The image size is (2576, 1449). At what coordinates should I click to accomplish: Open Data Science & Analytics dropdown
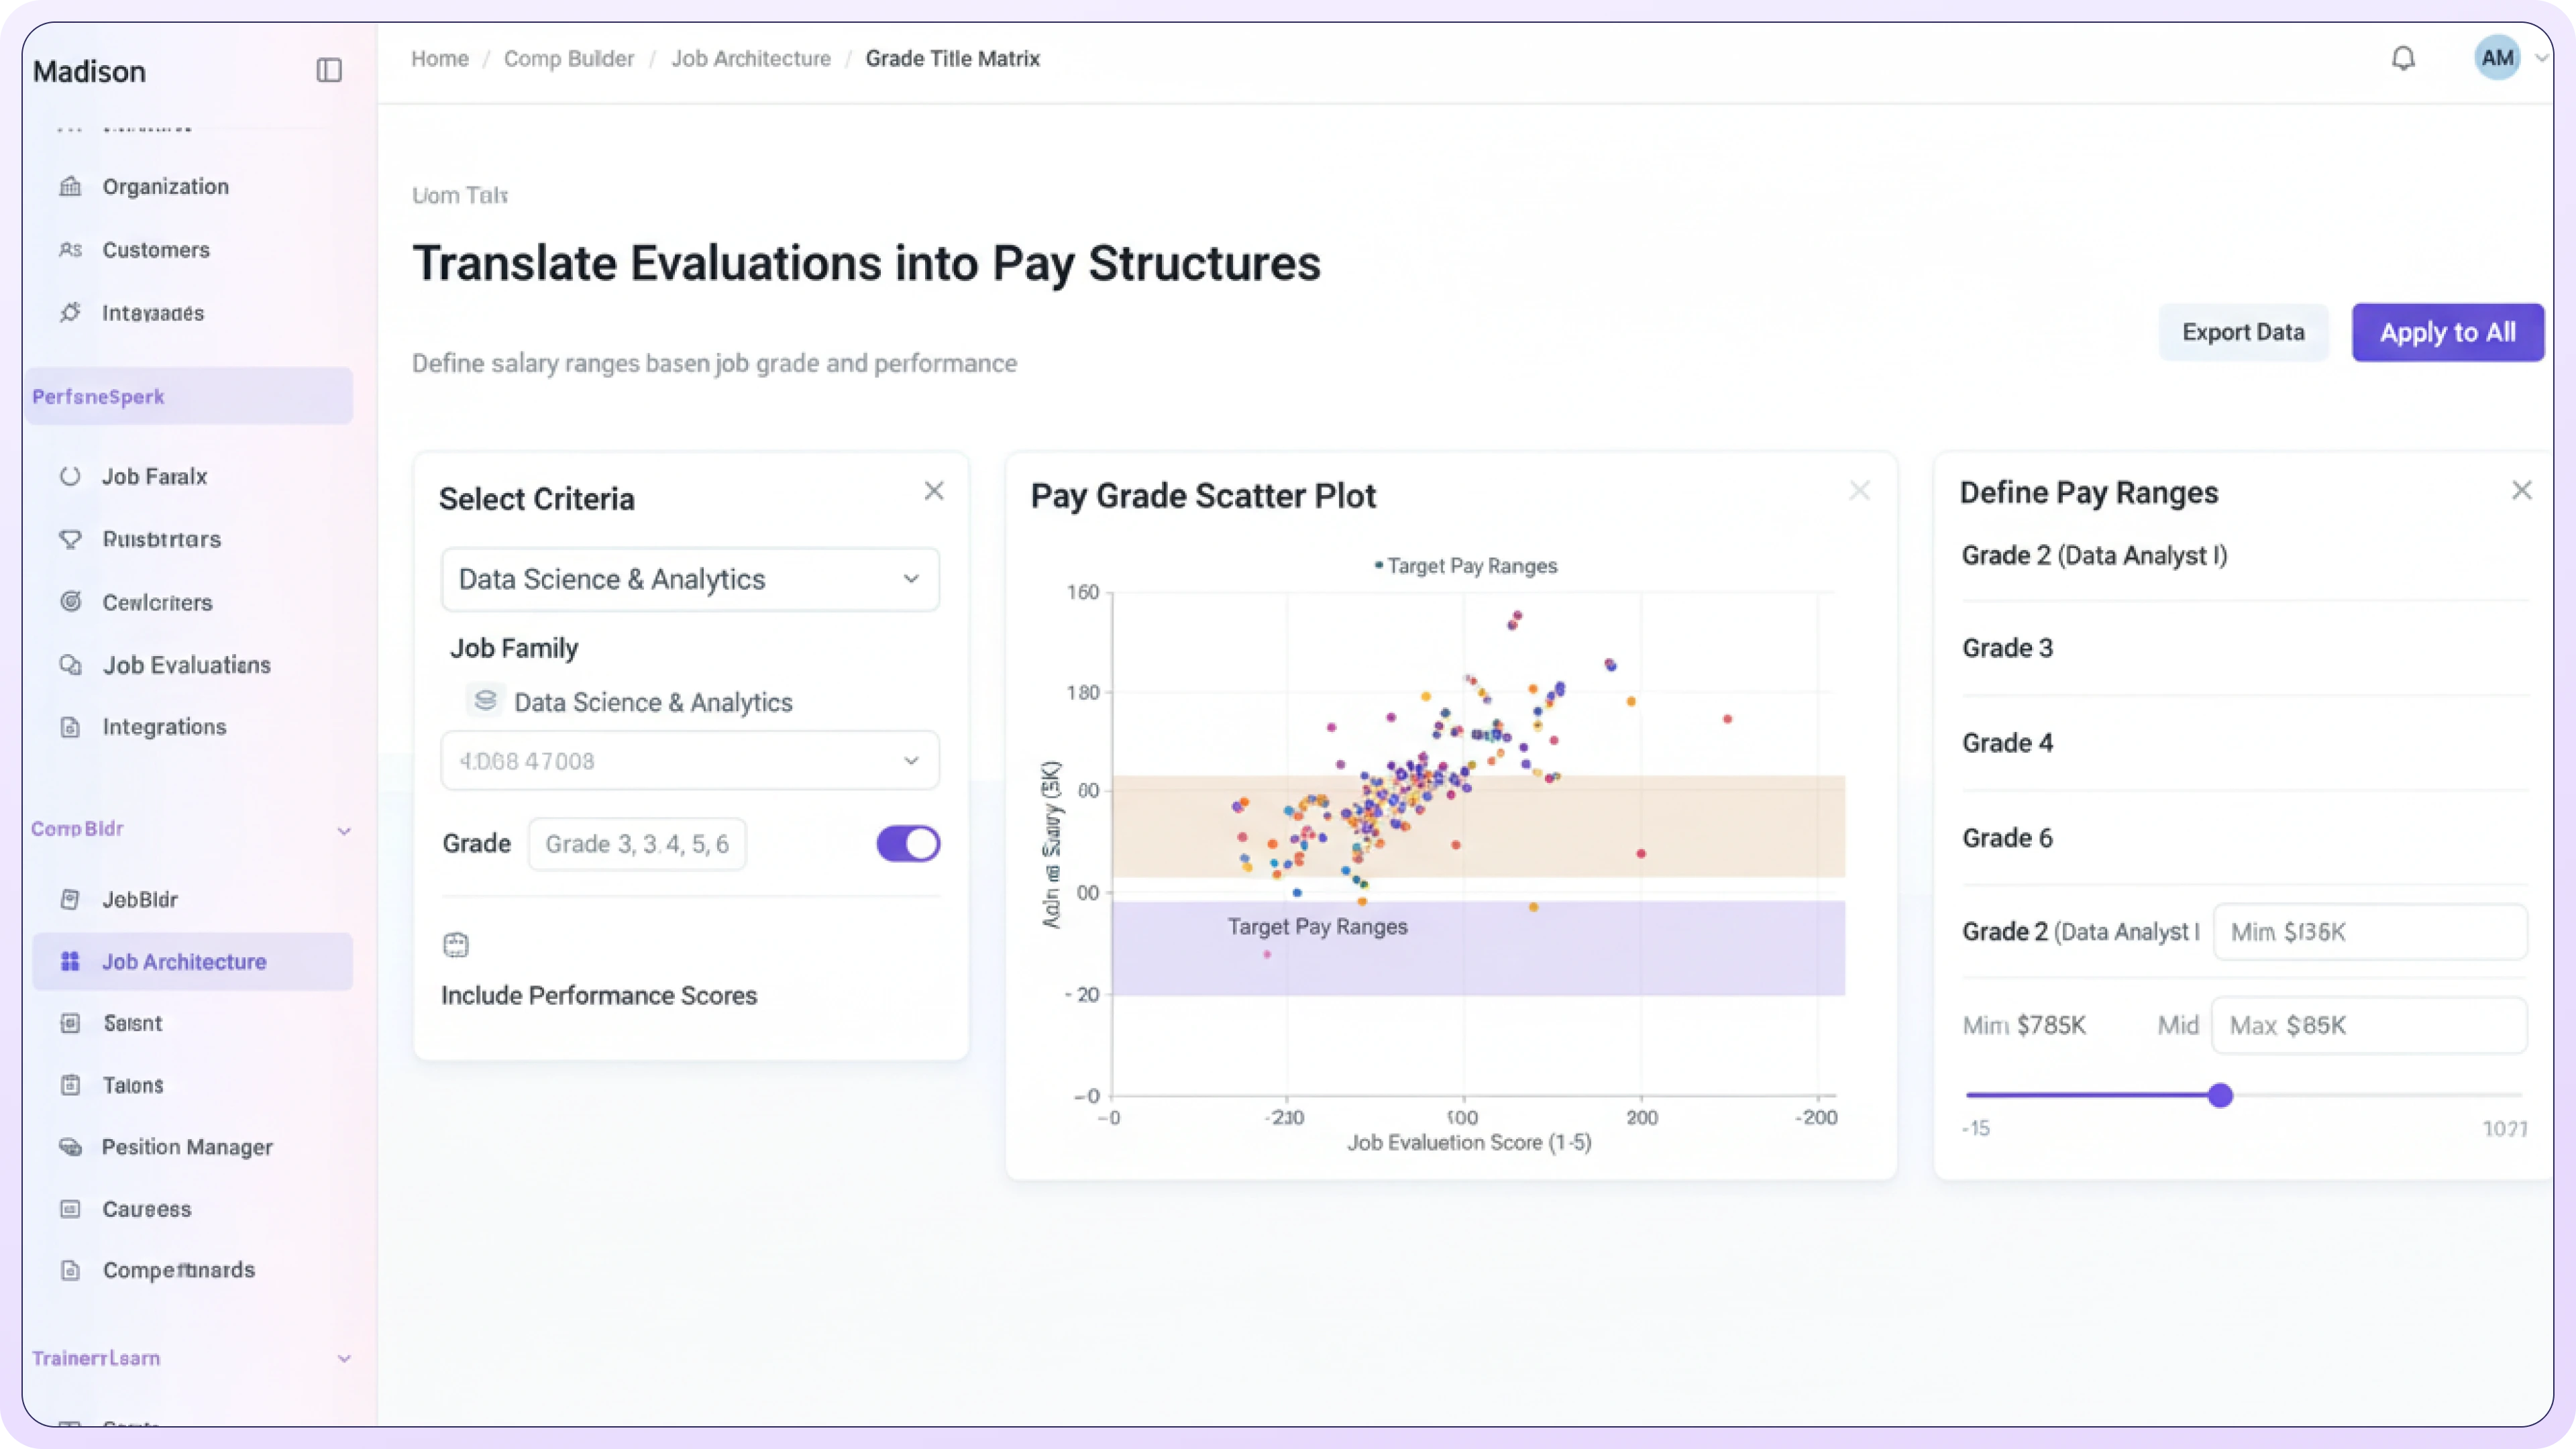[x=690, y=579]
